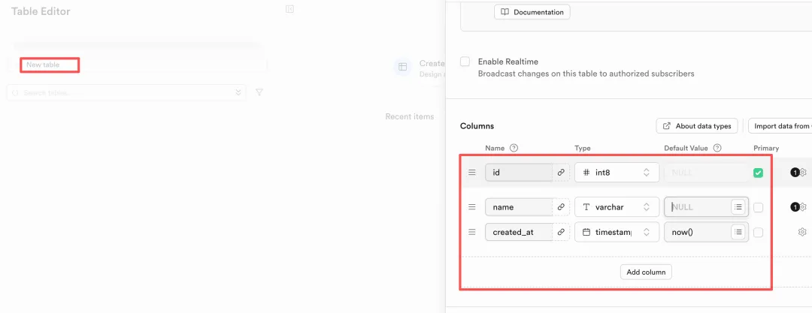Open the varchar type dropdown
This screenshot has height=313, width=812.
tap(617, 207)
